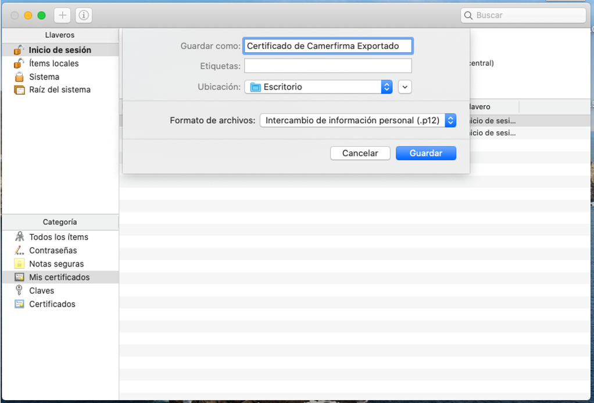Open the info (i) toolbar button

click(84, 15)
